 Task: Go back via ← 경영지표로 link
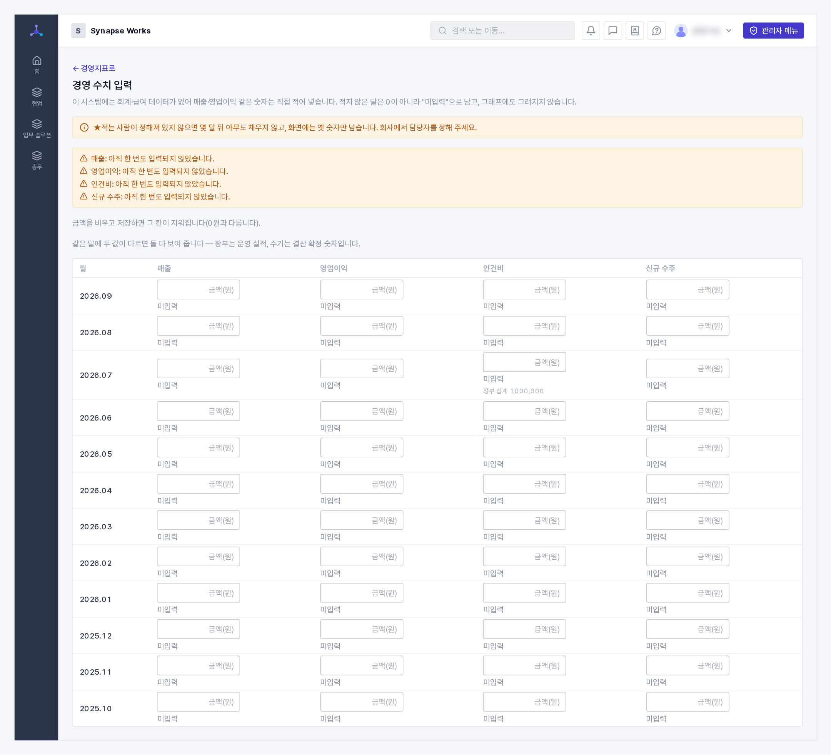click(x=94, y=68)
